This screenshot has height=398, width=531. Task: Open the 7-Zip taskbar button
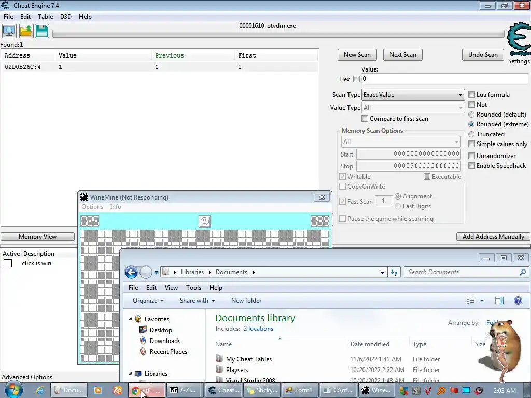pos(183,390)
